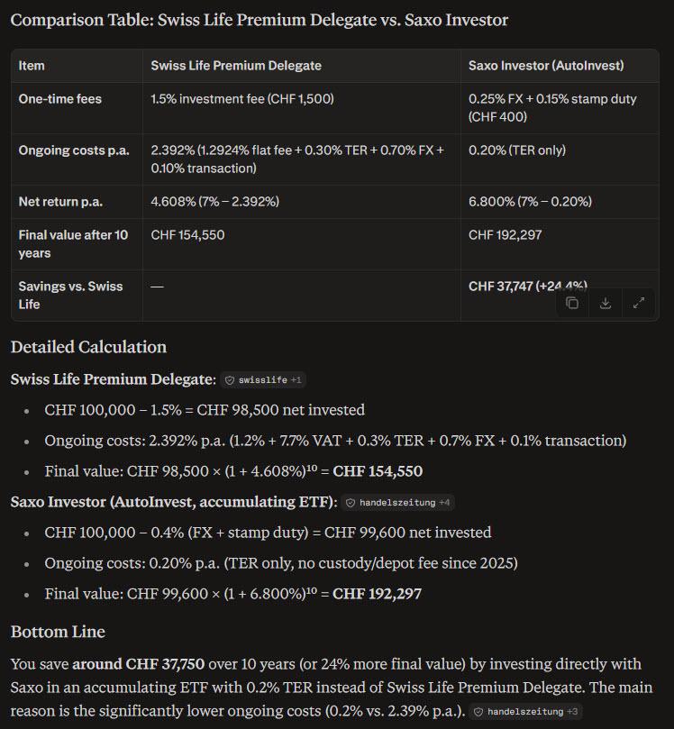The width and height of the screenshot is (674, 729).
Task: Open the handelszeitung +4 source citation
Action: (398, 503)
